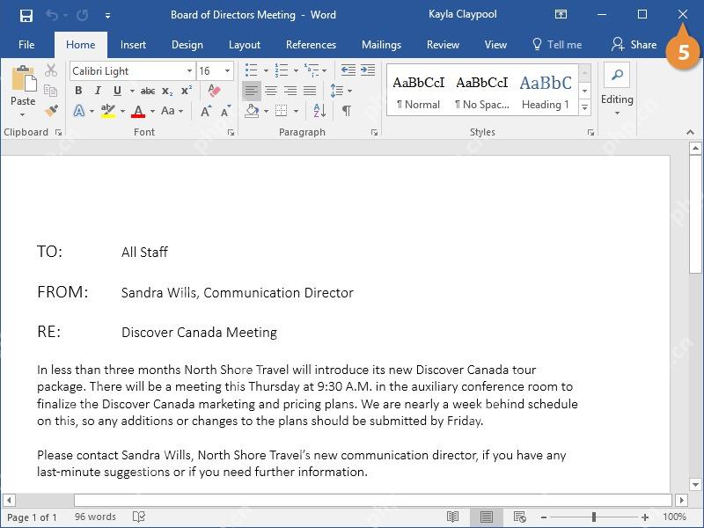Apply the Heading 1 style
The width and height of the screenshot is (704, 528).
546,92
